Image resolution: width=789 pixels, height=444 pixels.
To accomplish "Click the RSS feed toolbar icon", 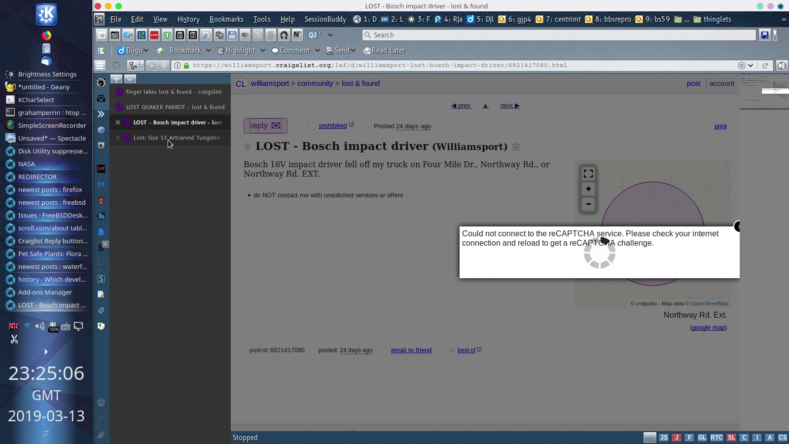I will (x=258, y=35).
